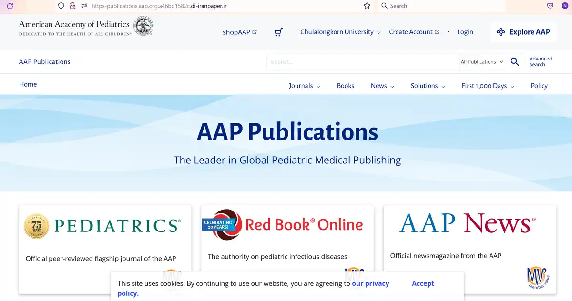This screenshot has height=301, width=572.
Task: Click inside the site search field
Action: tap(363, 62)
